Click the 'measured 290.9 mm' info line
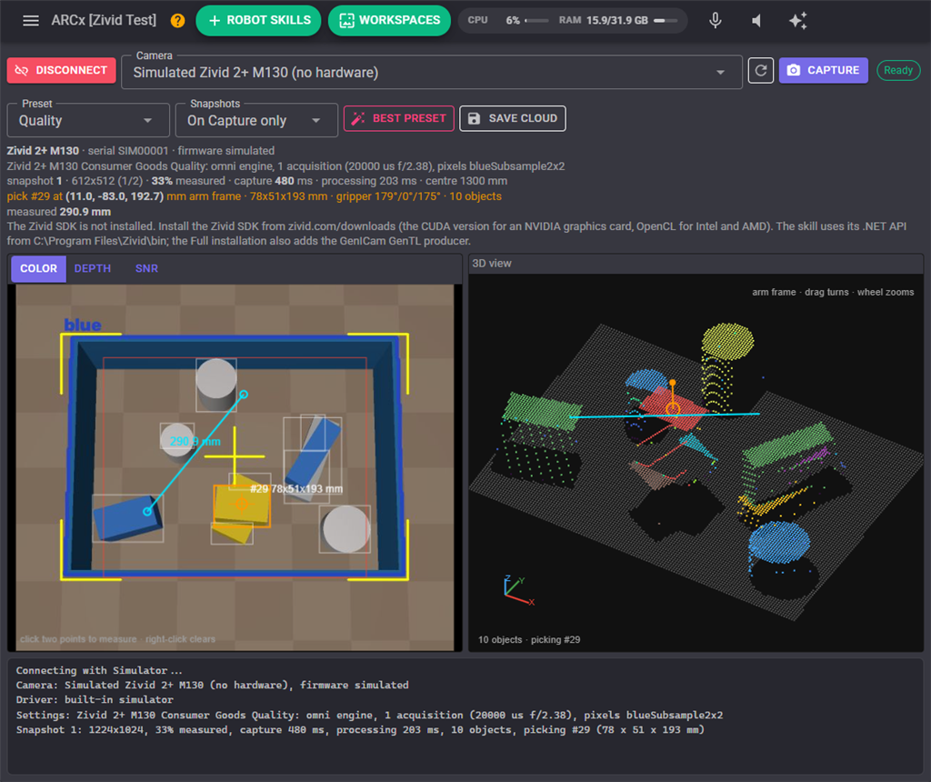 point(59,211)
